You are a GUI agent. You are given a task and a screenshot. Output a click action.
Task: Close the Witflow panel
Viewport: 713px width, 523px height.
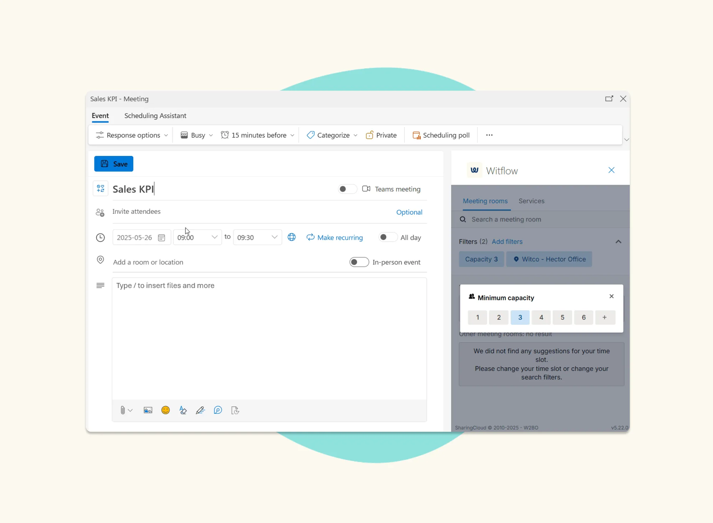[611, 170]
